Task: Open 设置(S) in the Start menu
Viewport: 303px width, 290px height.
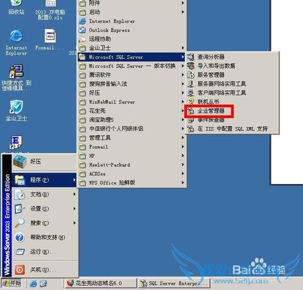Action: pyautogui.click(x=44, y=209)
